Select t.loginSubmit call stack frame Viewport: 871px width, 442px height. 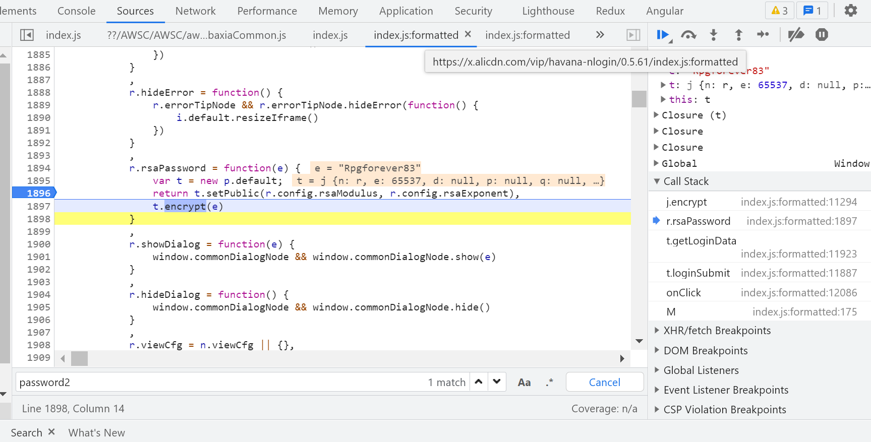(760, 273)
